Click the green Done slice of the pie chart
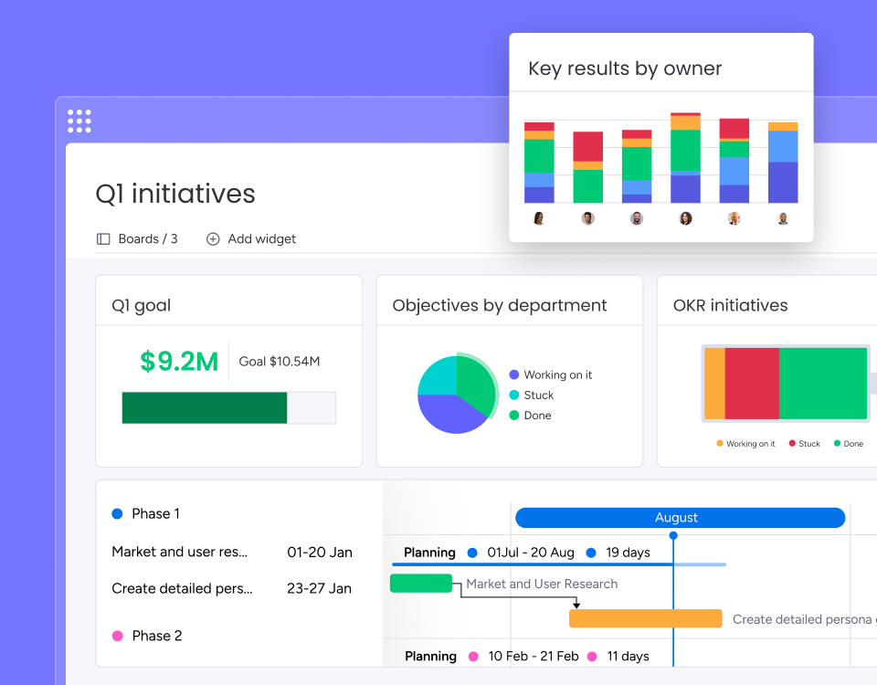 [475, 385]
